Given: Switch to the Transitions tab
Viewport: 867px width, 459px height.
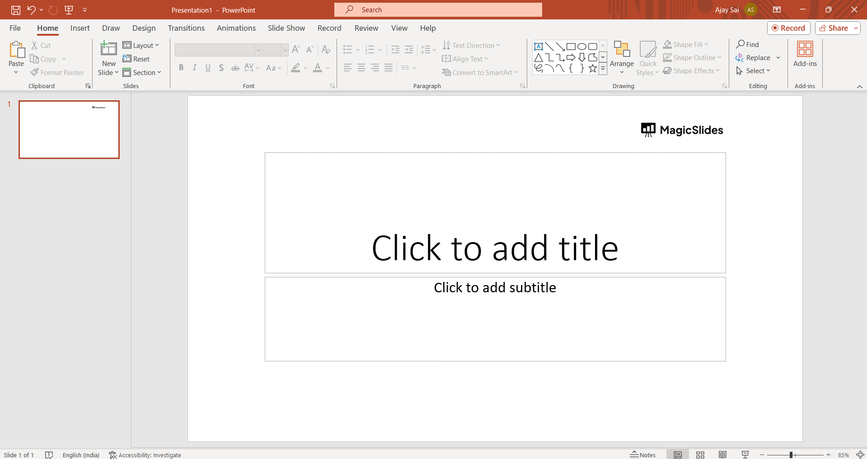Looking at the screenshot, I should click(186, 28).
